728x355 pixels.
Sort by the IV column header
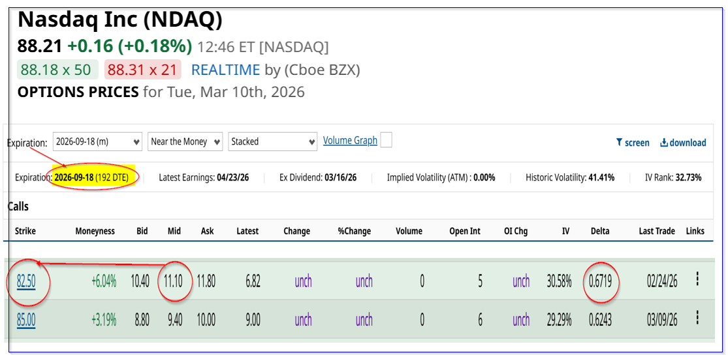click(x=565, y=231)
